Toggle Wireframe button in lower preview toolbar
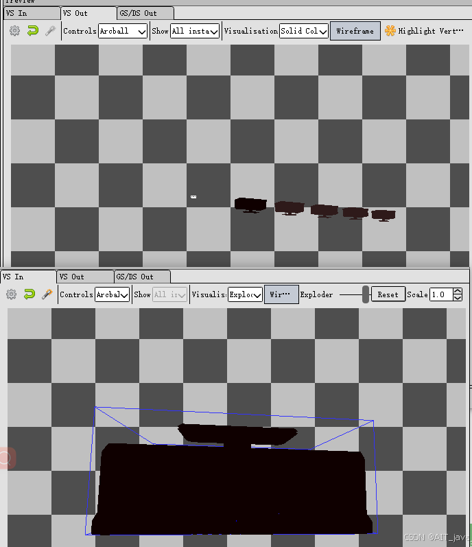Image resolution: width=472 pixels, height=547 pixels. [x=281, y=294]
